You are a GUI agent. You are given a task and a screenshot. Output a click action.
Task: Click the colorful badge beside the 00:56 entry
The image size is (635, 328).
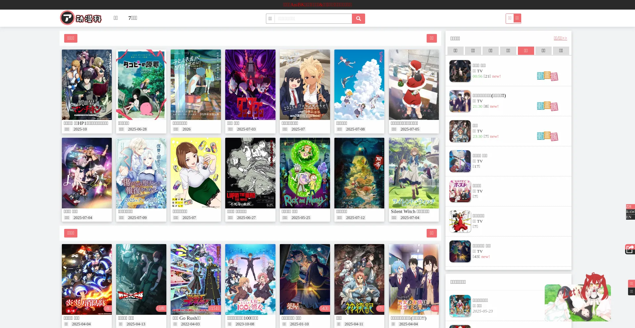pos(547,76)
